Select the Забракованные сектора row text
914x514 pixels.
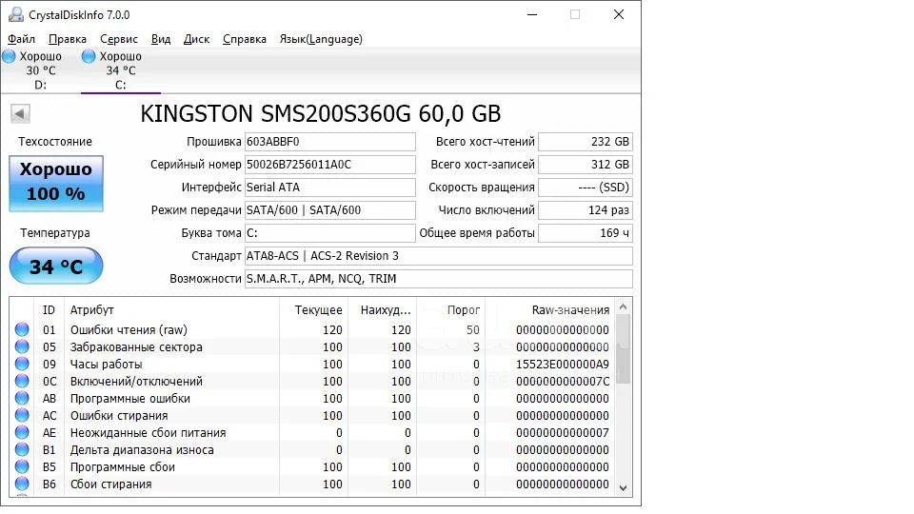[x=136, y=346]
